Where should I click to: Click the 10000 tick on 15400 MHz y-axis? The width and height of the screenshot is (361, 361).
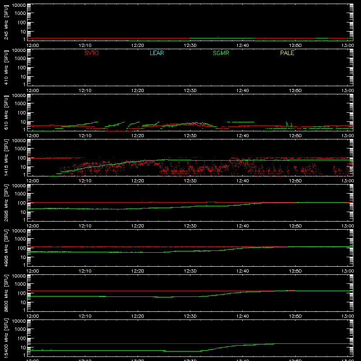coord(19,321)
